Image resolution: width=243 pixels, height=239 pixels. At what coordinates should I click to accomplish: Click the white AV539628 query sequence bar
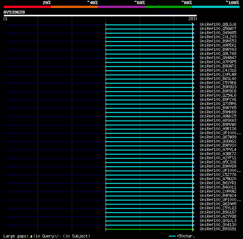100,16
